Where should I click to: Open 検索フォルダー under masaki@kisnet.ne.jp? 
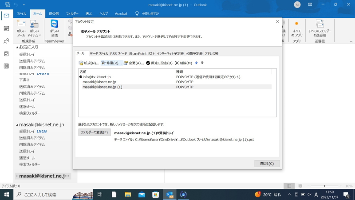click(x=30, y=164)
